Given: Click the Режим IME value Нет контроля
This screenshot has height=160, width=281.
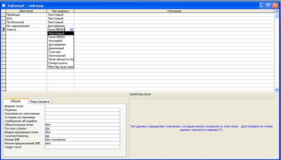Looking at the screenshot, I should [82, 140].
